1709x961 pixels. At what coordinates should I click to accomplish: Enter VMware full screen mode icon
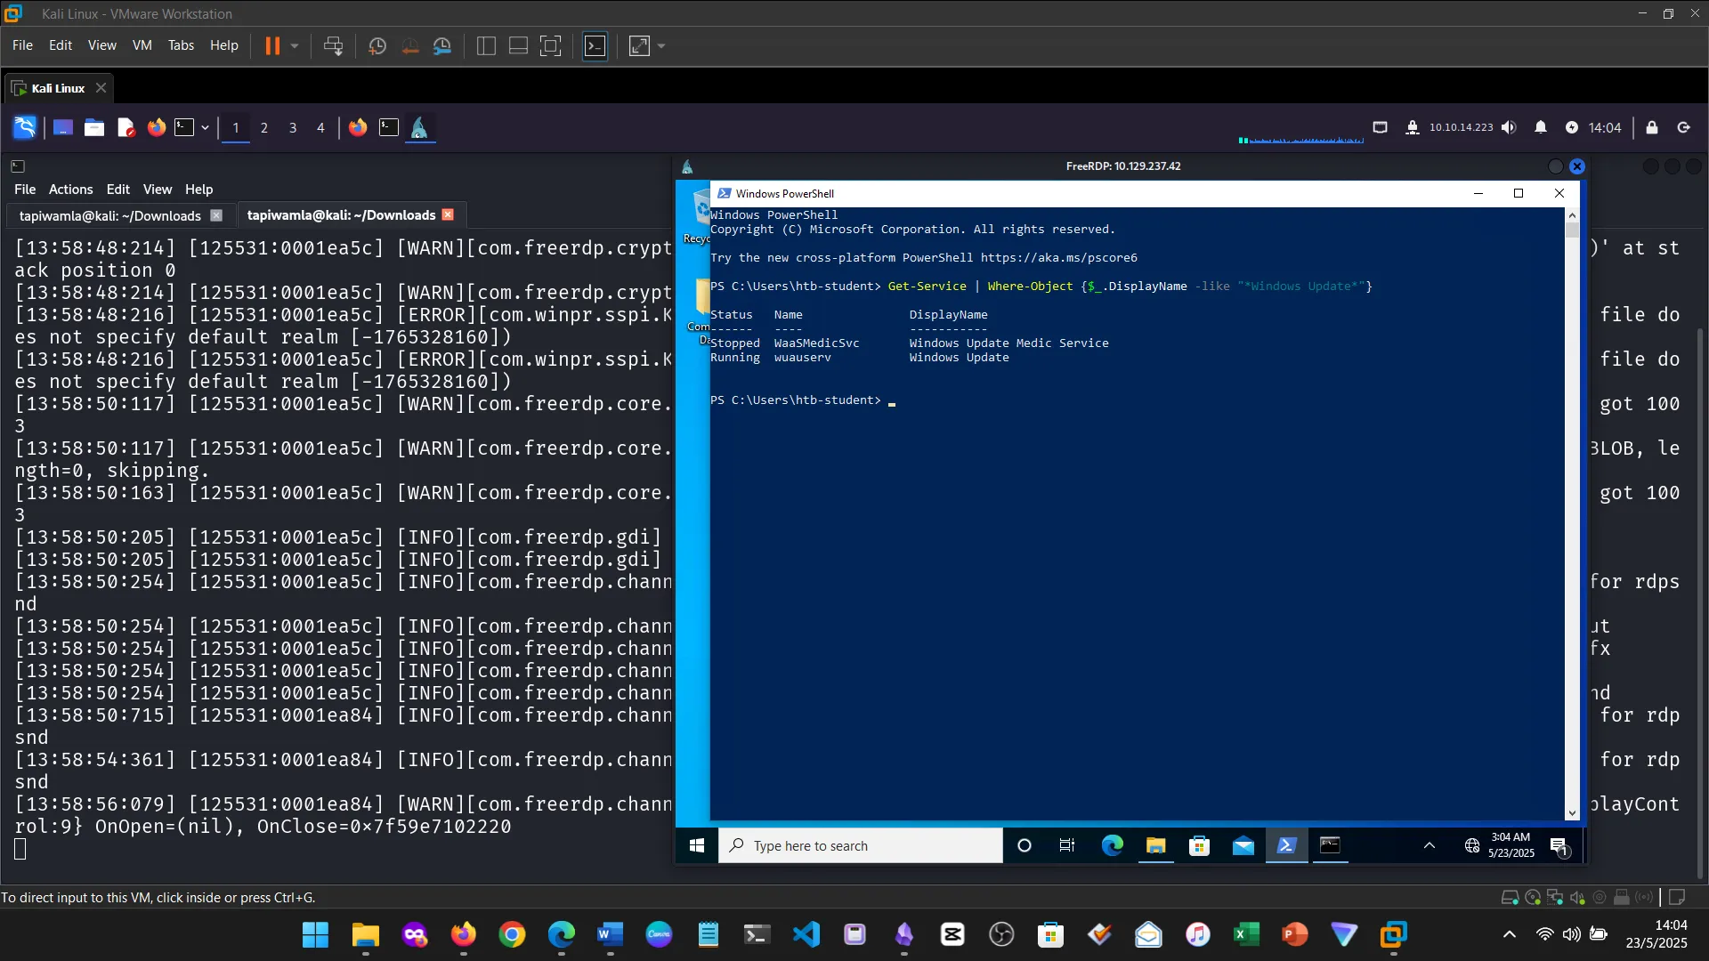(x=551, y=45)
